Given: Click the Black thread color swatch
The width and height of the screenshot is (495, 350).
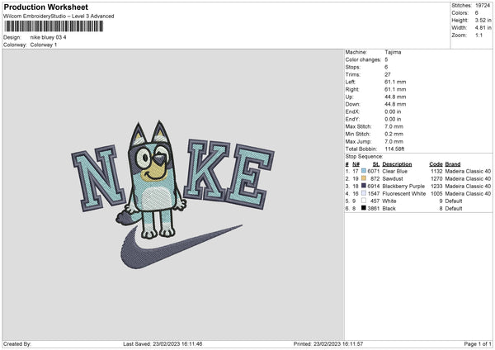Looking at the screenshot, I should [x=364, y=208].
